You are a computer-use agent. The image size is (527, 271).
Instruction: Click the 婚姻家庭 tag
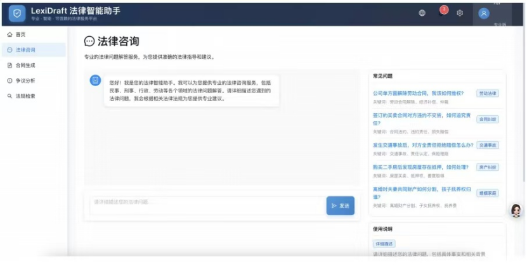(488, 192)
